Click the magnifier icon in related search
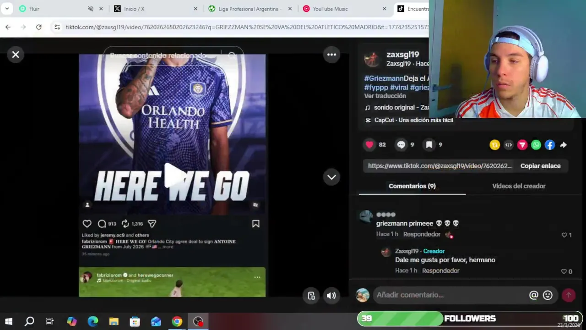This screenshot has height=330, width=586. pos(232,55)
